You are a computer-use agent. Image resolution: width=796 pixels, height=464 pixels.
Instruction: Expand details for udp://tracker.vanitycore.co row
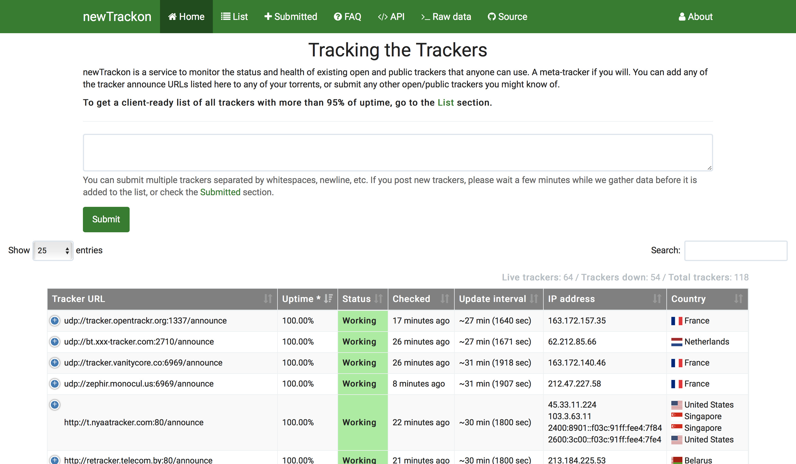pos(55,363)
